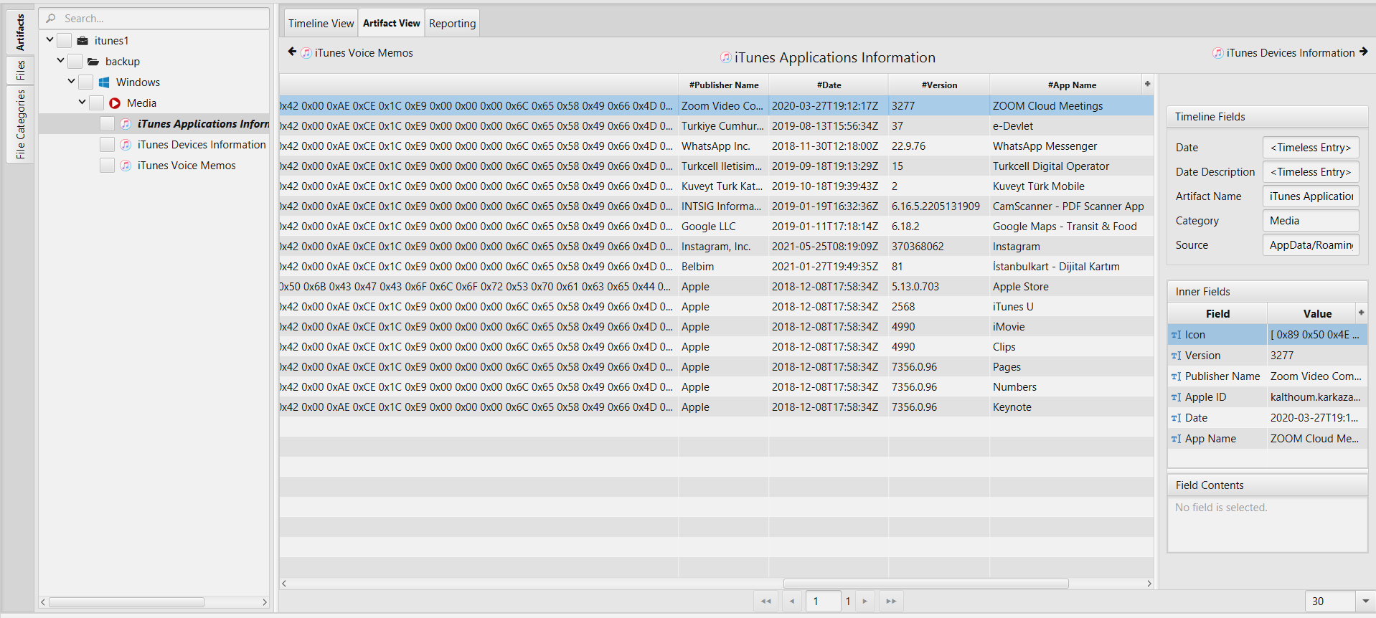Click iTunes Voice Memos tree music icon
1376x618 pixels.
126,166
